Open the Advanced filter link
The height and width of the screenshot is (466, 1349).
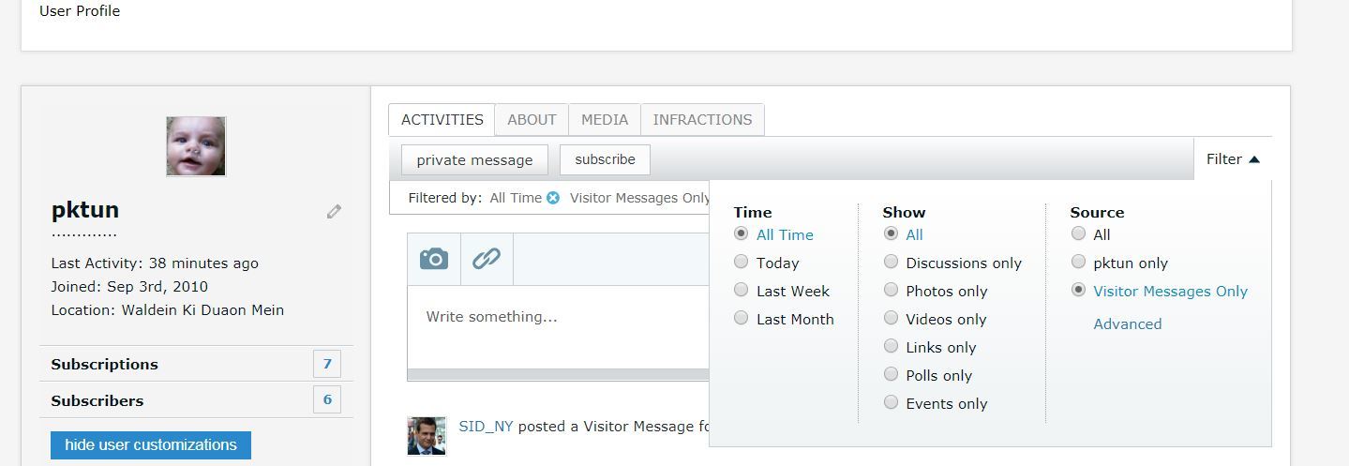tap(1127, 324)
